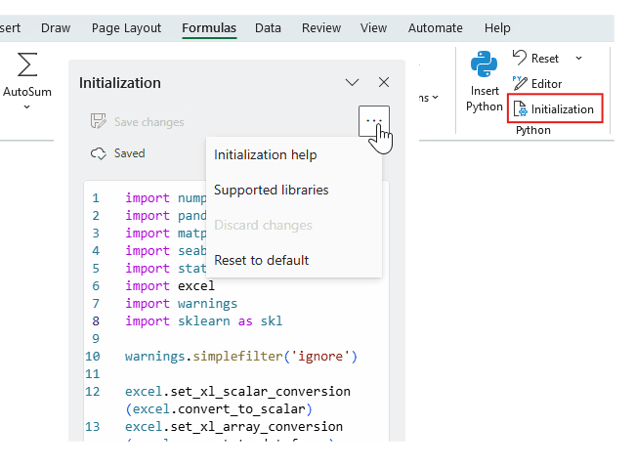Click code line 'import excel'
Screen dimensions: 635x469
coord(170,286)
